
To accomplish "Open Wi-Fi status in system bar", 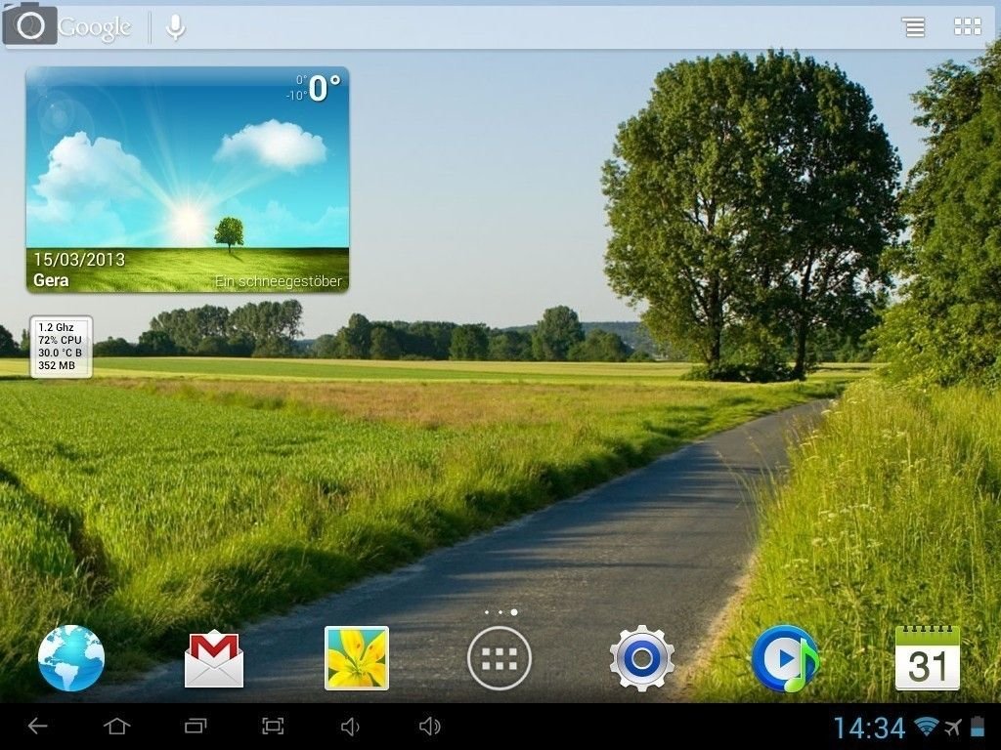I will click(927, 727).
